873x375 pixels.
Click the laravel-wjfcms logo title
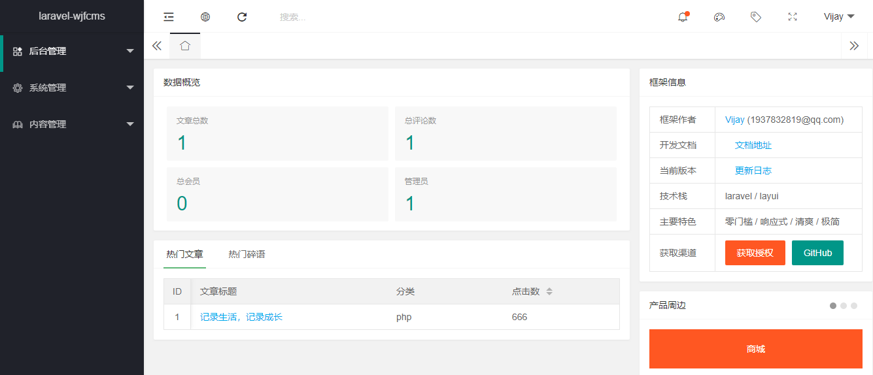(72, 16)
